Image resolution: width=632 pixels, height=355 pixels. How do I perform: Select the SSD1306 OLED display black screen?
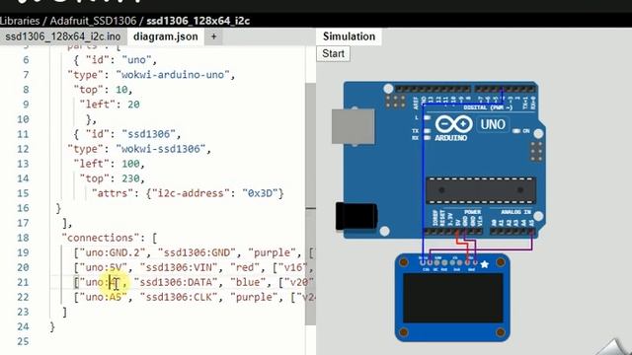(x=453, y=298)
